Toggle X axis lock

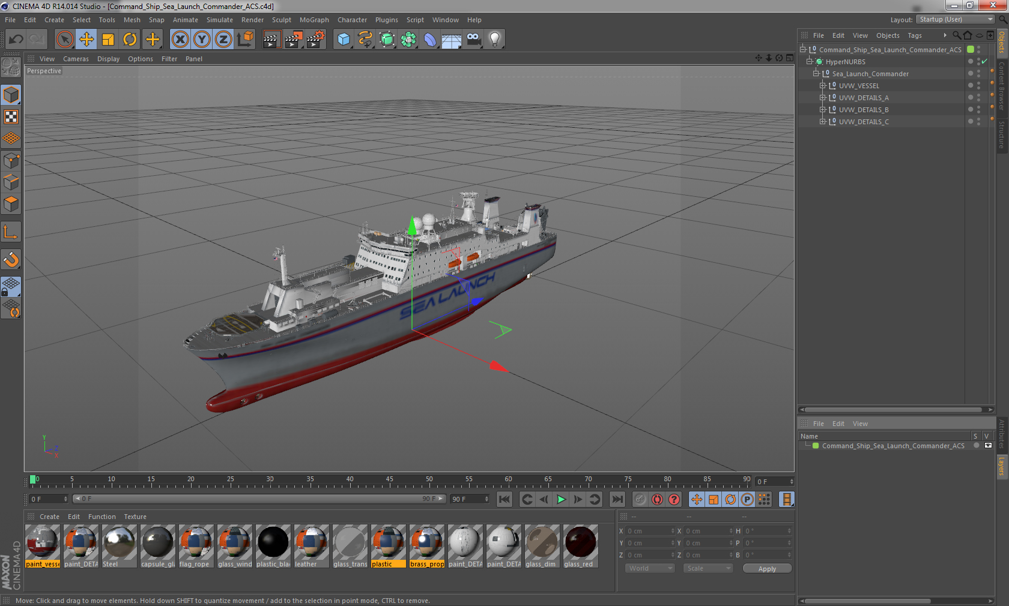point(180,40)
